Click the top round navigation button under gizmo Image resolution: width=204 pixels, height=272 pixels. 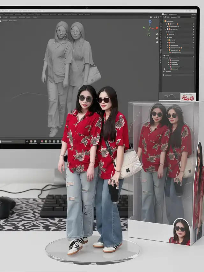click(157, 34)
